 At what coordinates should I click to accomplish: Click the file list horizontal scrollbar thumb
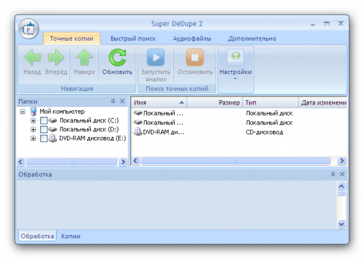point(235,161)
